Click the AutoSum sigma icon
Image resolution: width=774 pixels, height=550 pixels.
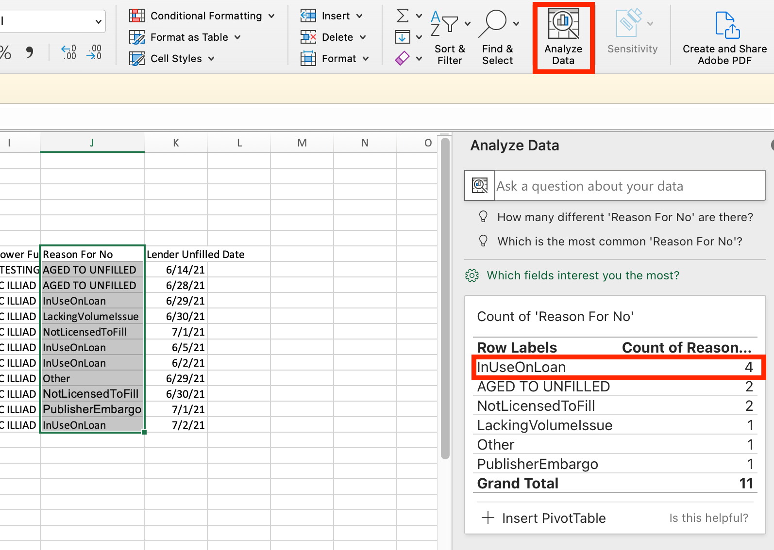point(403,16)
